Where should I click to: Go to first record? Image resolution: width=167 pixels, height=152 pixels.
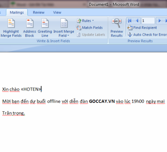pos(130,21)
